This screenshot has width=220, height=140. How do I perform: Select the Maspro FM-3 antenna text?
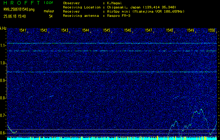[119, 16]
